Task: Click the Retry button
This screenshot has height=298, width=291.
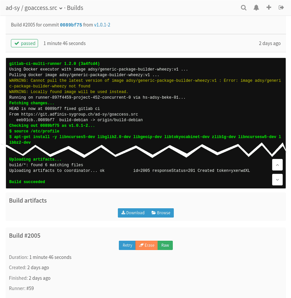Action: tap(127, 245)
